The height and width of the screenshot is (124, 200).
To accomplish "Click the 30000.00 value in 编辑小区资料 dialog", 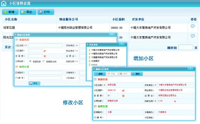I will coord(111,90).
